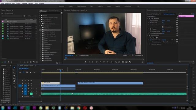Expand the Red Giant Denoiser II folder

pos(41,32)
